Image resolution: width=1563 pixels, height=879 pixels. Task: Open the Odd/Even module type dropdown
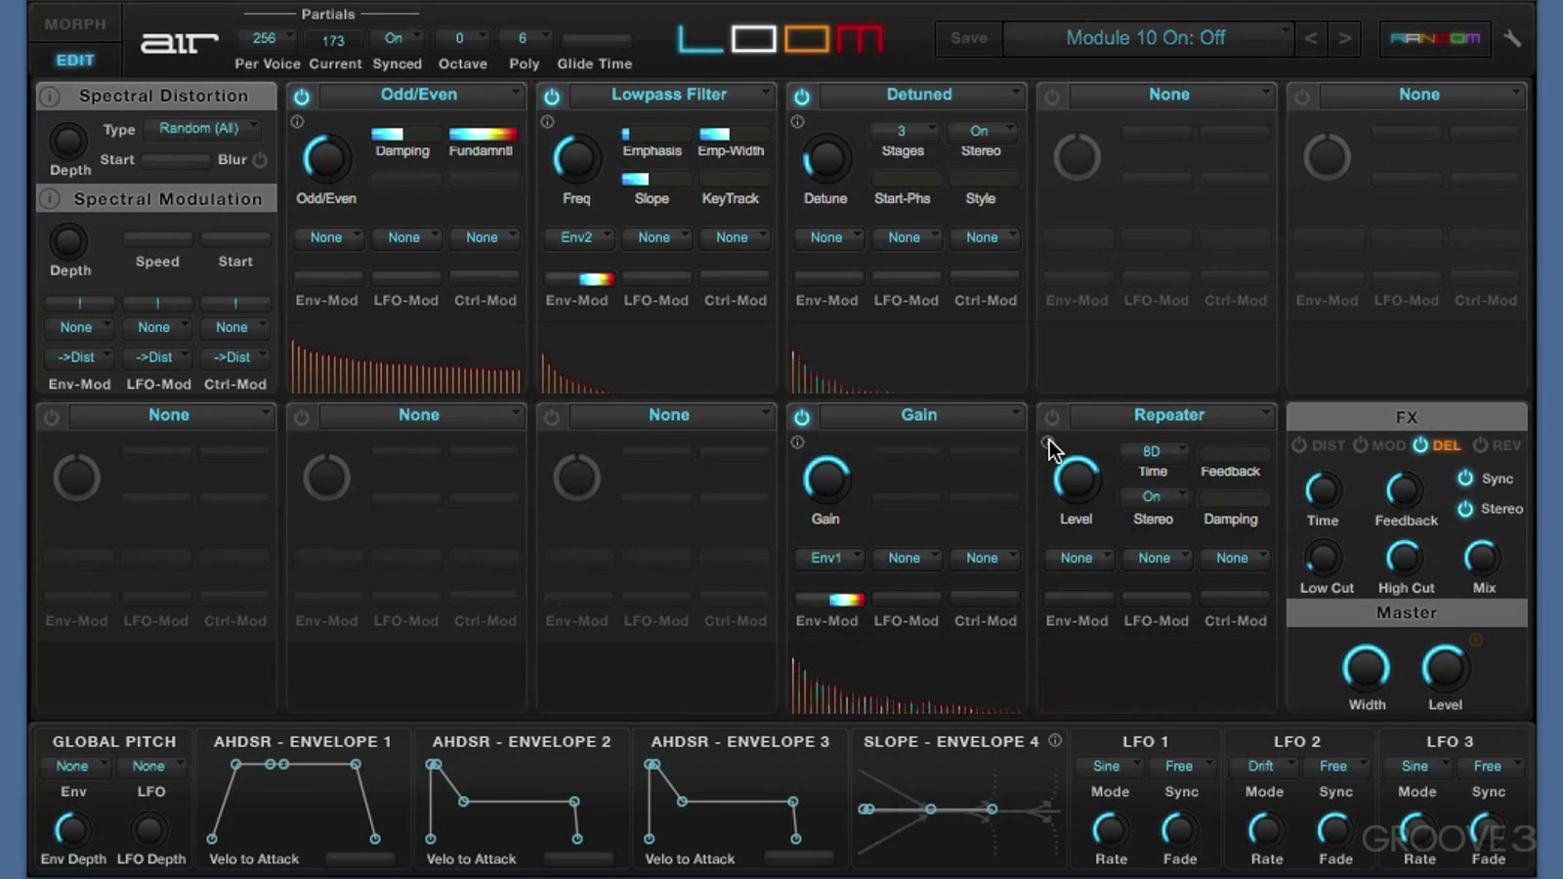[x=418, y=95]
